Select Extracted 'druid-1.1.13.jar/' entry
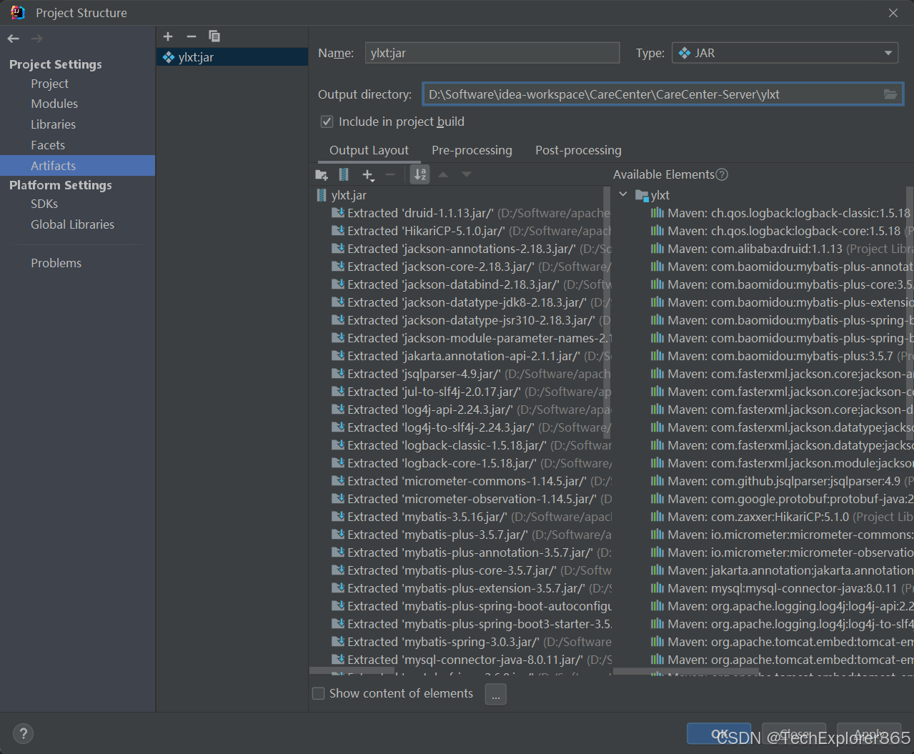This screenshot has height=754, width=914. [471, 213]
